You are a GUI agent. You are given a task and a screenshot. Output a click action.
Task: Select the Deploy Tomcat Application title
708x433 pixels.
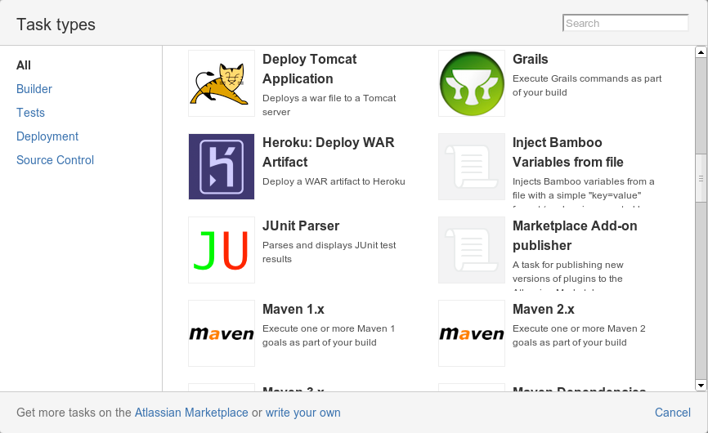coord(310,69)
